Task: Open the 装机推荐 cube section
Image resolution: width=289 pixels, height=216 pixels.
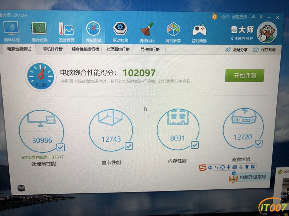Action: pyautogui.click(x=173, y=32)
